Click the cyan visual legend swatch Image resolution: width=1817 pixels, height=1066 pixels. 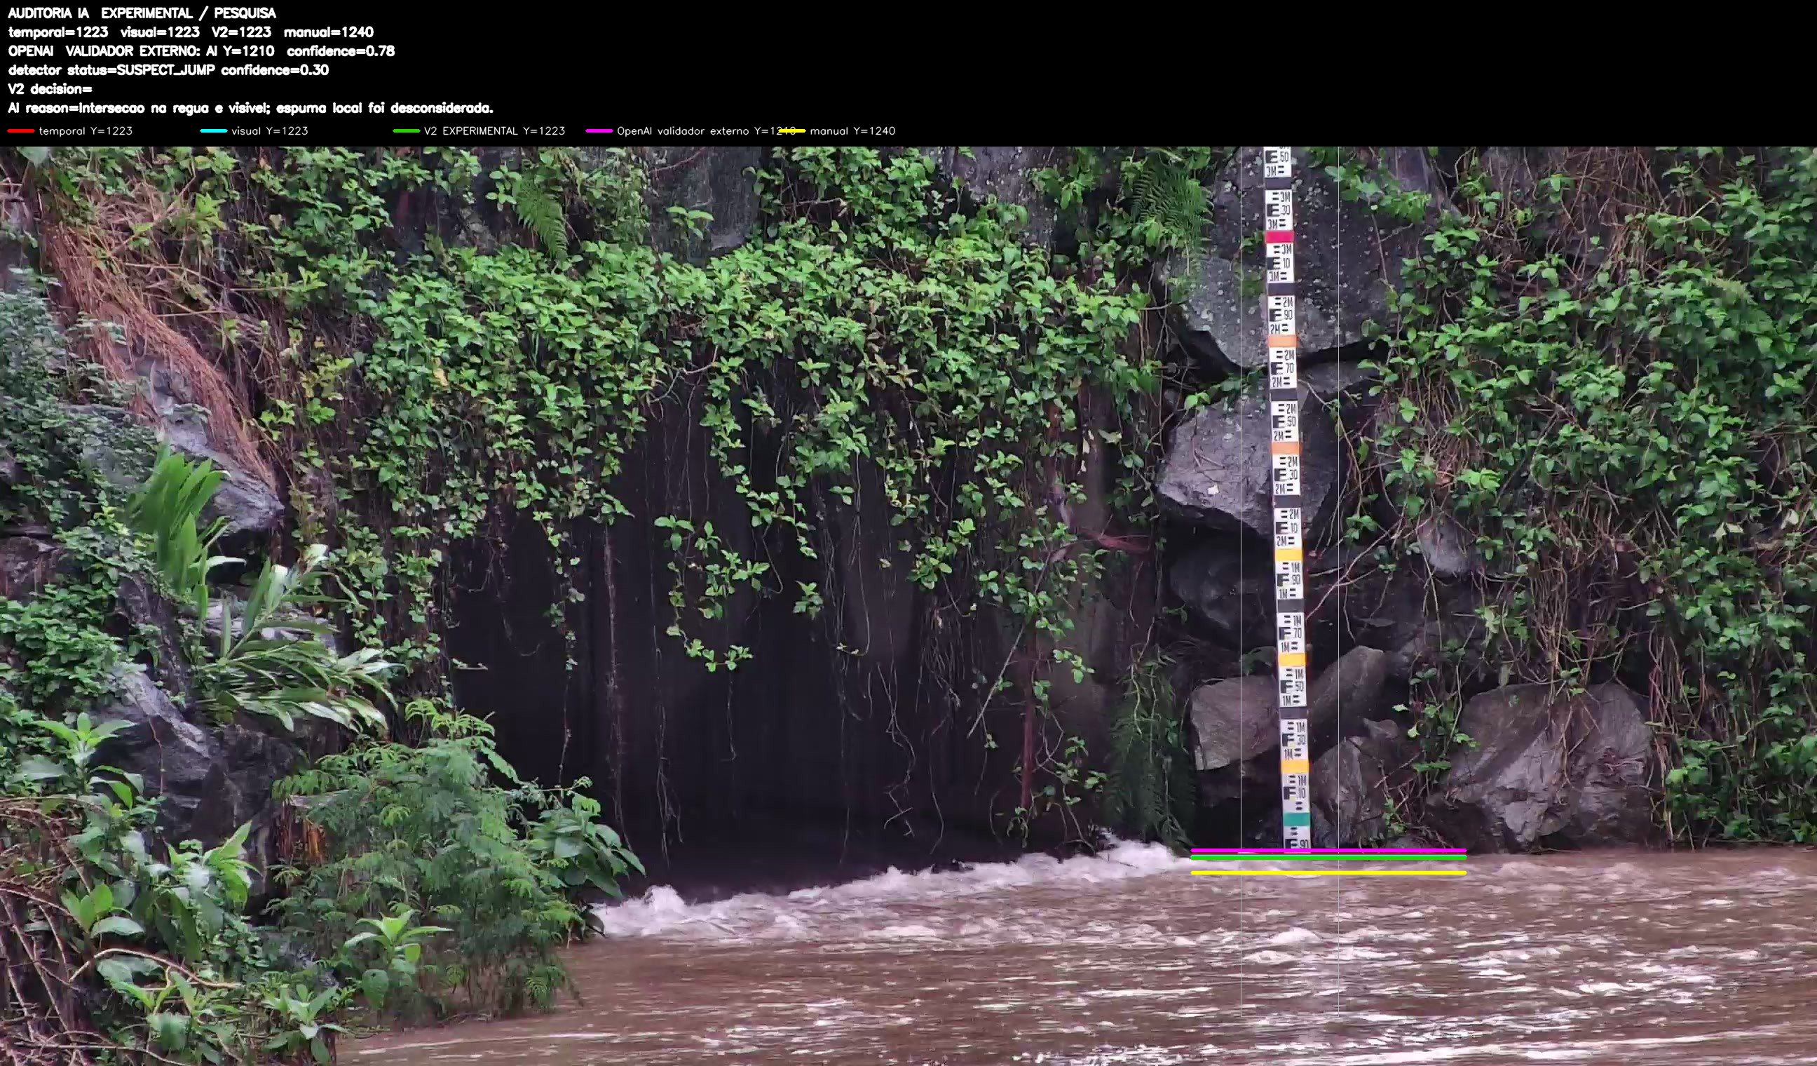[x=213, y=130]
